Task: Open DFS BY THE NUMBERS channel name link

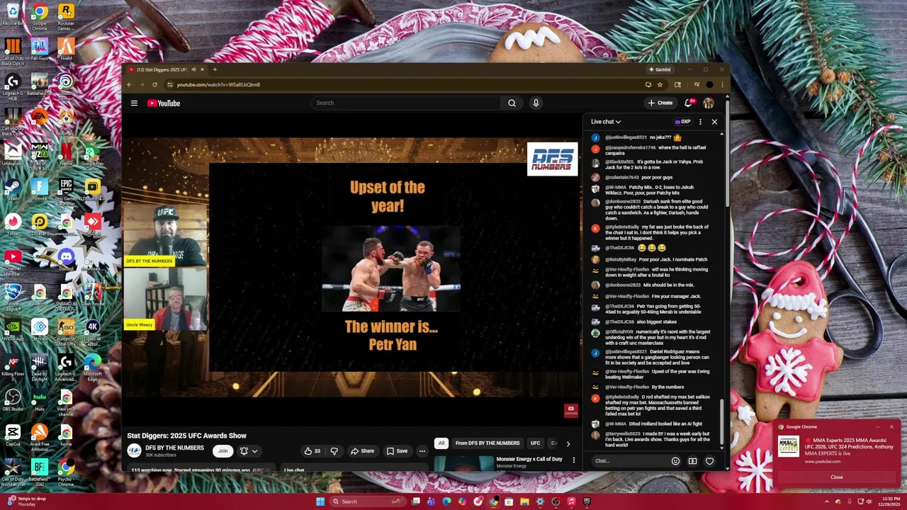Action: tap(174, 448)
